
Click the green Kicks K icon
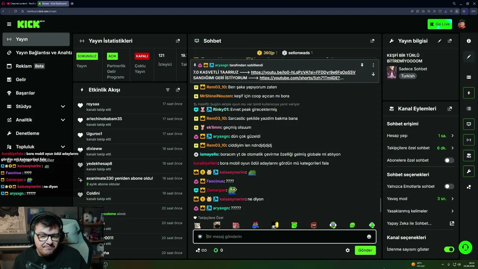215,250
